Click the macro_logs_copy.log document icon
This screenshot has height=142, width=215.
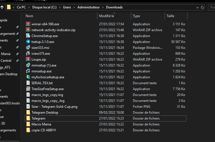(28, 95)
